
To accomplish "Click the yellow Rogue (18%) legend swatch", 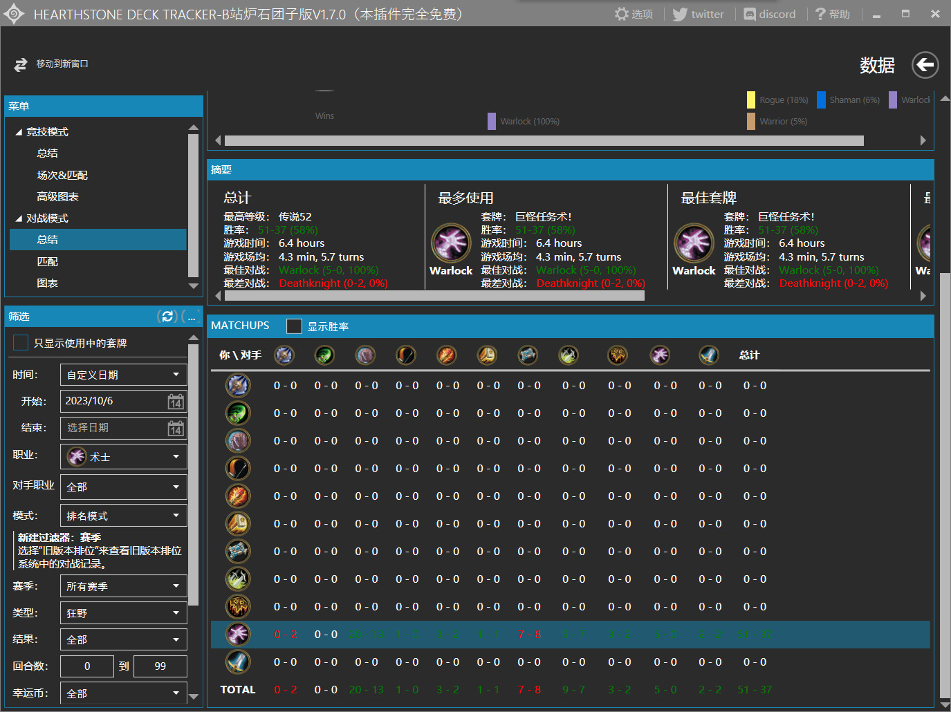I will (750, 100).
